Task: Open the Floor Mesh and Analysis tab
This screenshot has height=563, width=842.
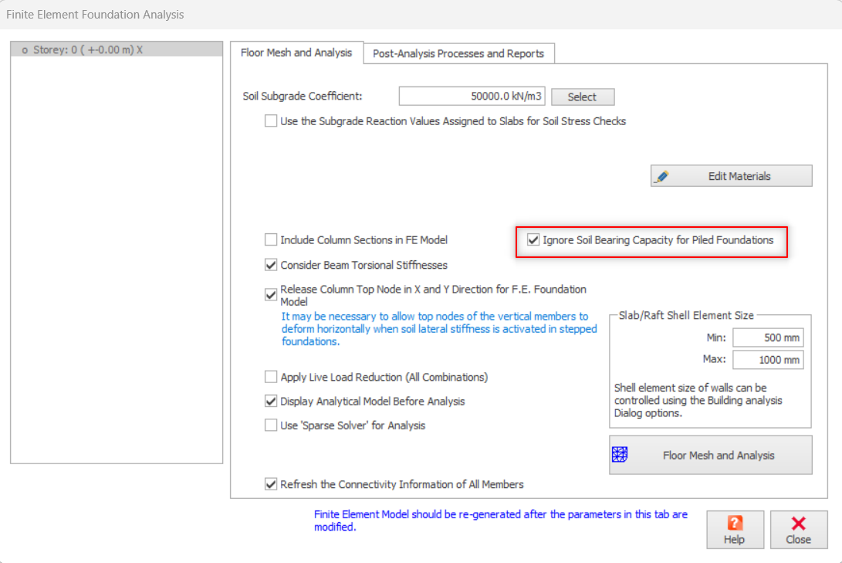Action: pos(296,53)
